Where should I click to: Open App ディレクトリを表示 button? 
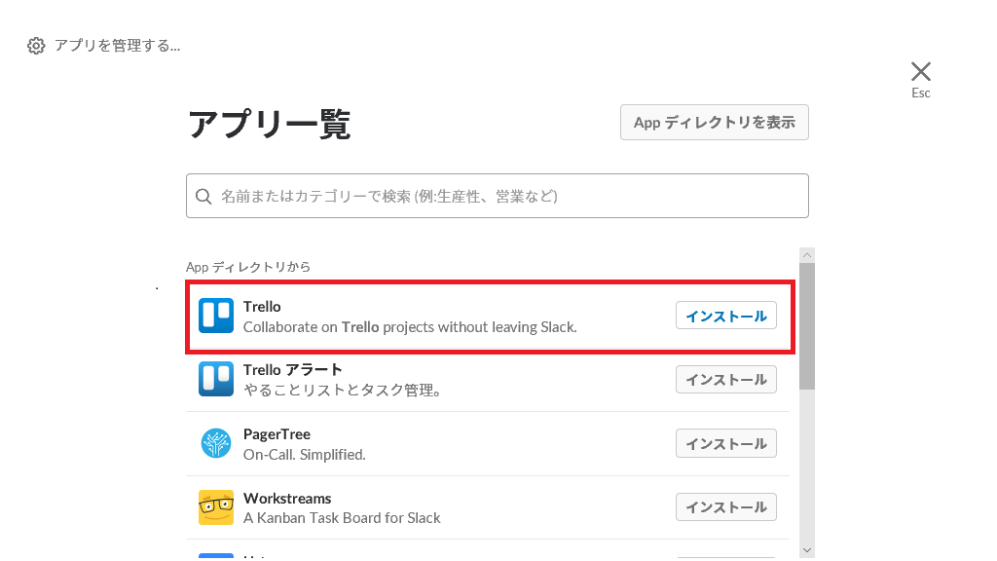[x=714, y=123]
